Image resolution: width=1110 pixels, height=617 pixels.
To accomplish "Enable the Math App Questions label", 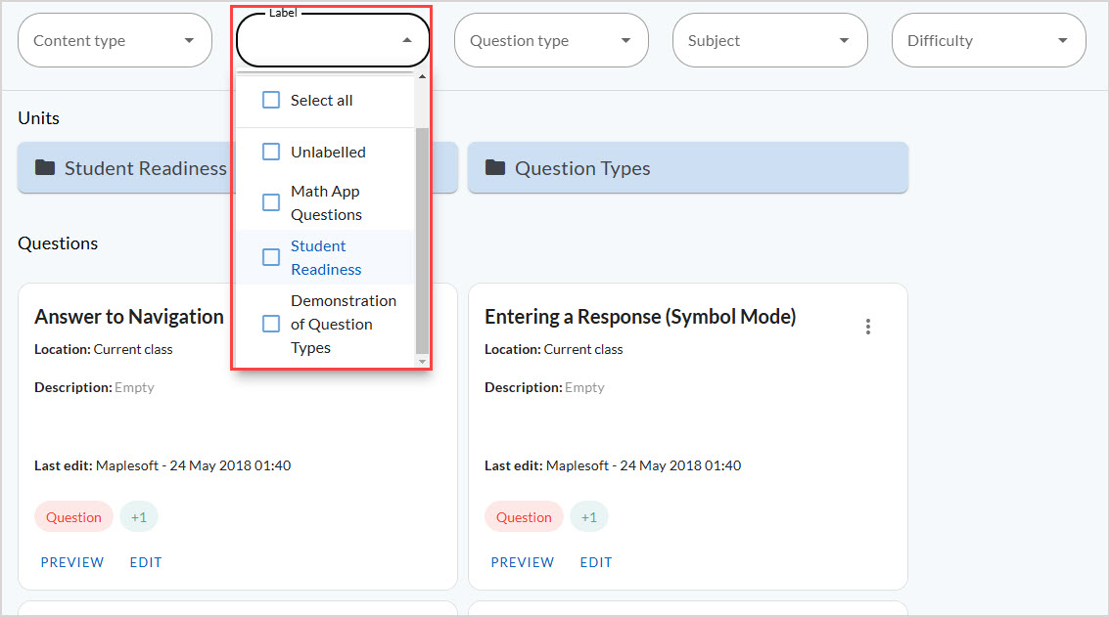I will point(270,202).
